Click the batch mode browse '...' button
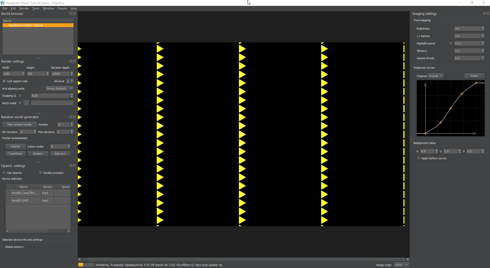Image resolution: width=490 pixels, height=268 pixels. (x=26, y=103)
